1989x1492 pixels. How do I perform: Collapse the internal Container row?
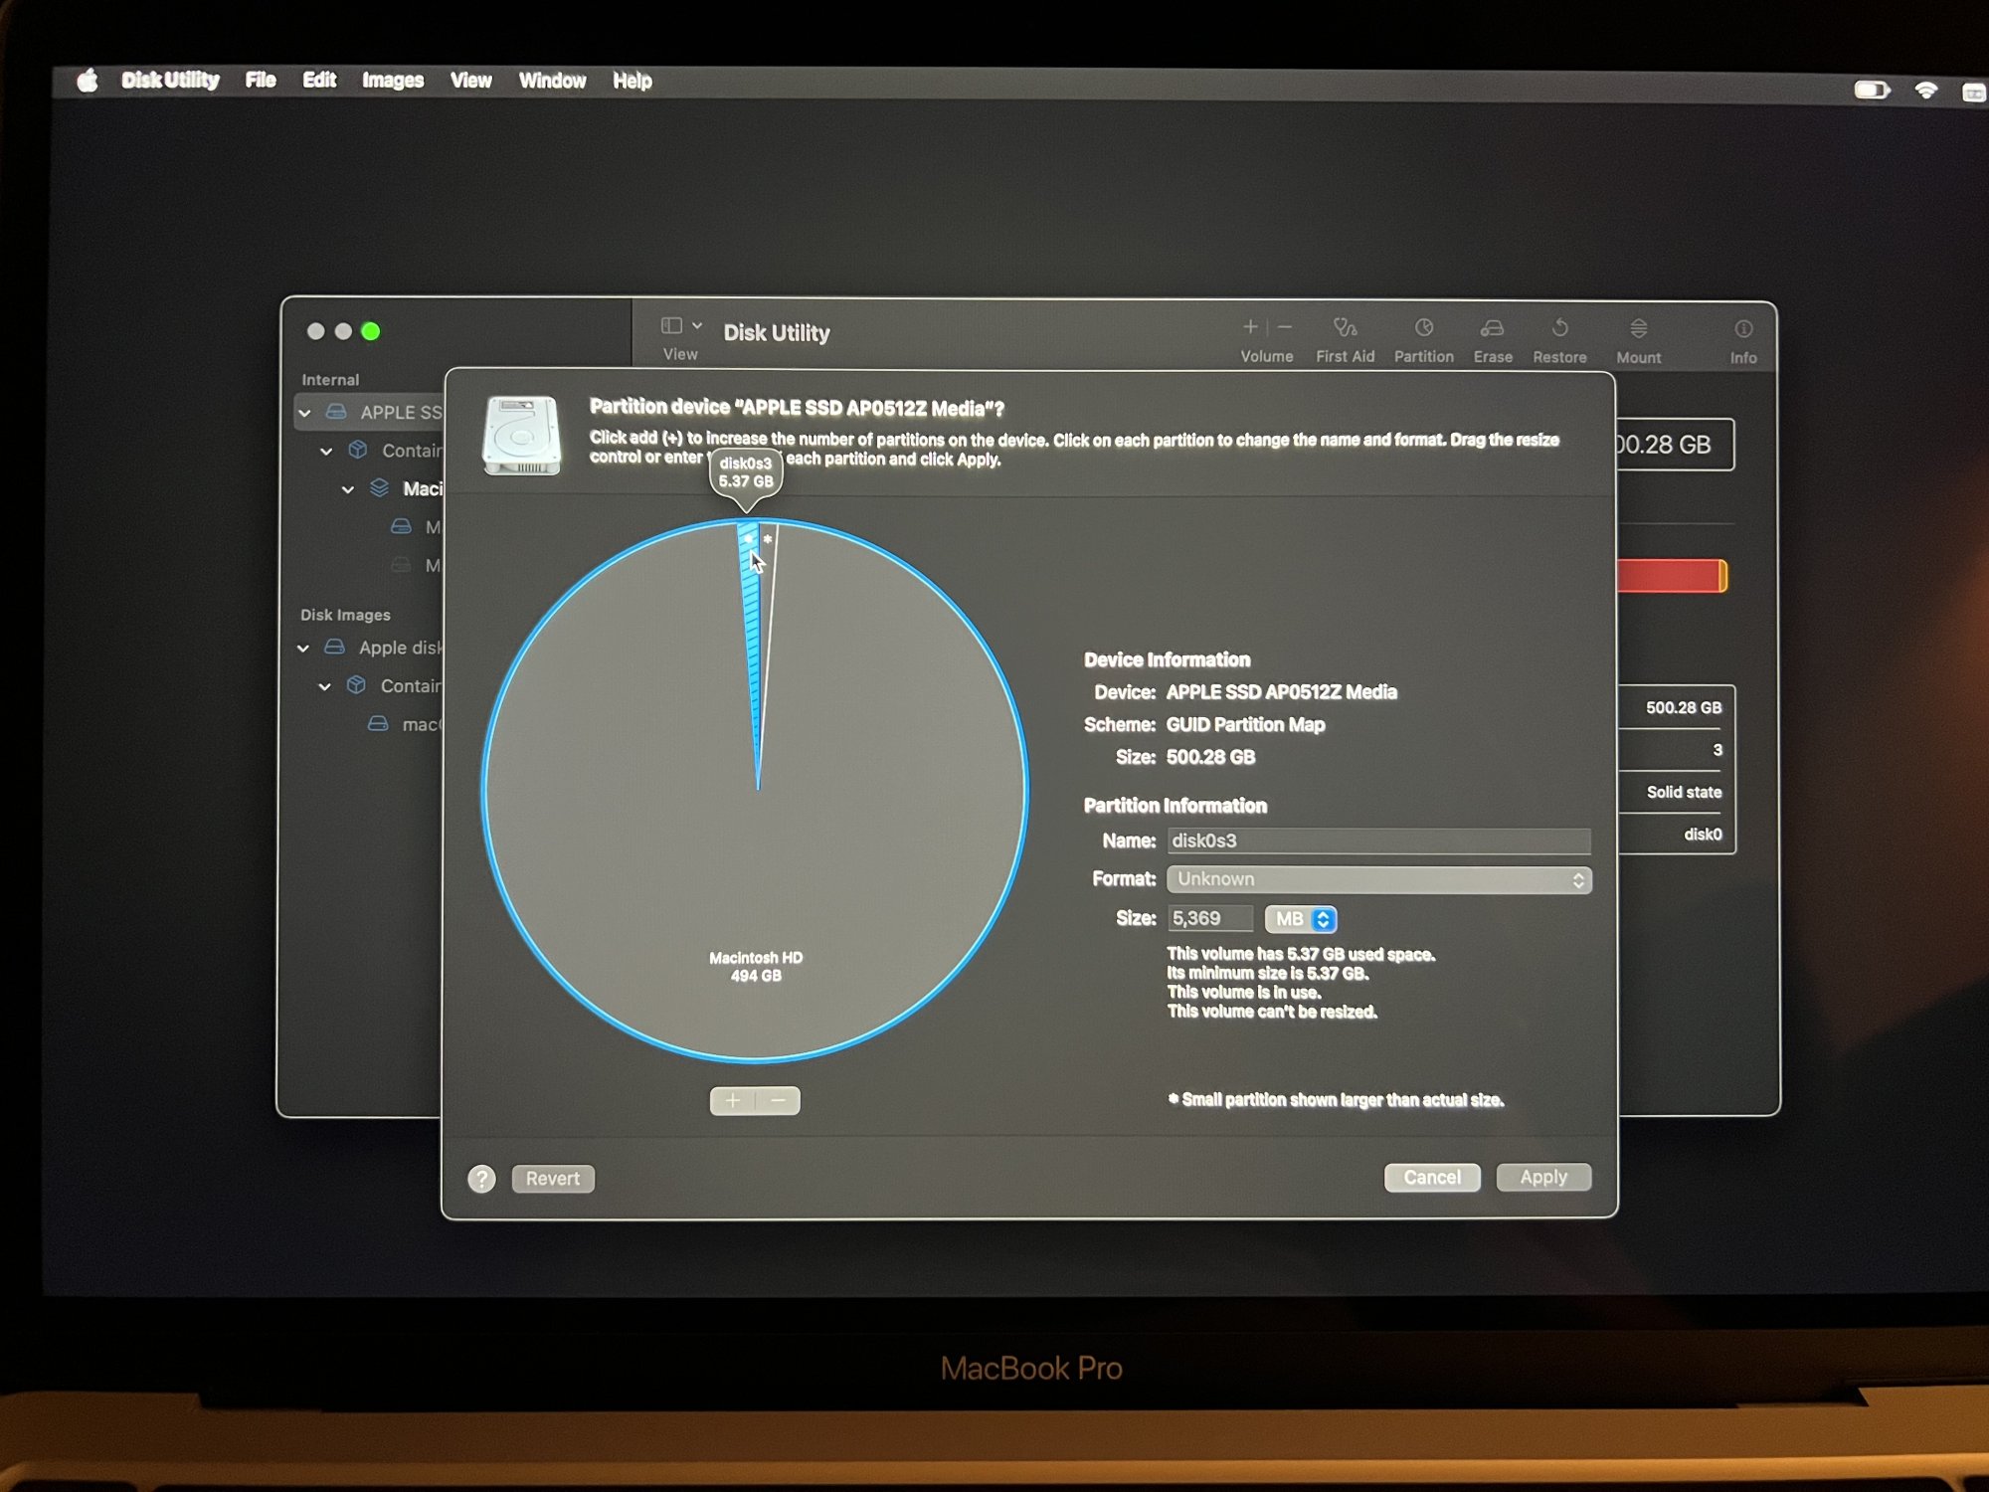326,451
